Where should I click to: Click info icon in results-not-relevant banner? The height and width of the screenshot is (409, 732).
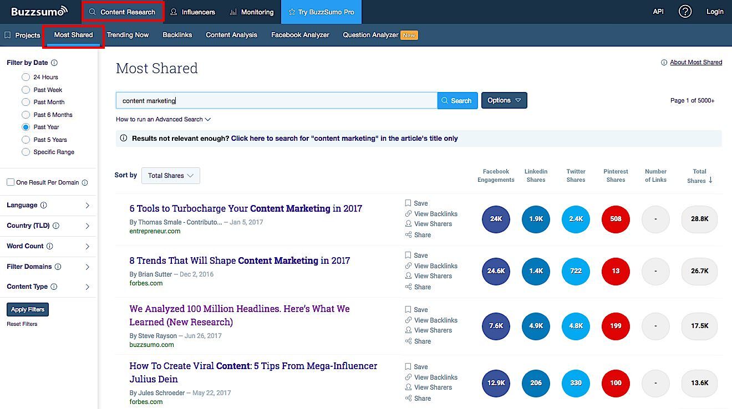pyautogui.click(x=123, y=138)
